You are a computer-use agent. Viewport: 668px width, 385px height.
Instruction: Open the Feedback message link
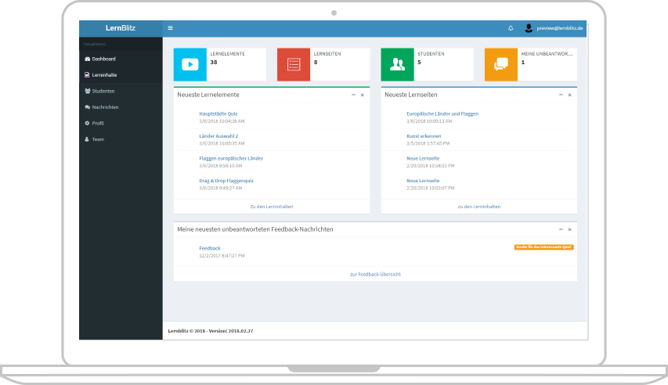click(210, 248)
